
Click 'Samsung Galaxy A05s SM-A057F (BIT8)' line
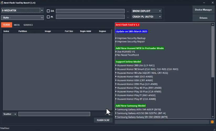coord(138,109)
